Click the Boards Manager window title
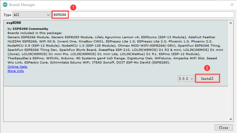The width and height of the screenshot is (237, 133). 22,5
